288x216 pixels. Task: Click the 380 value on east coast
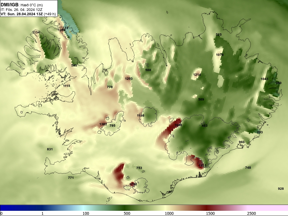pyautogui.click(x=278, y=83)
